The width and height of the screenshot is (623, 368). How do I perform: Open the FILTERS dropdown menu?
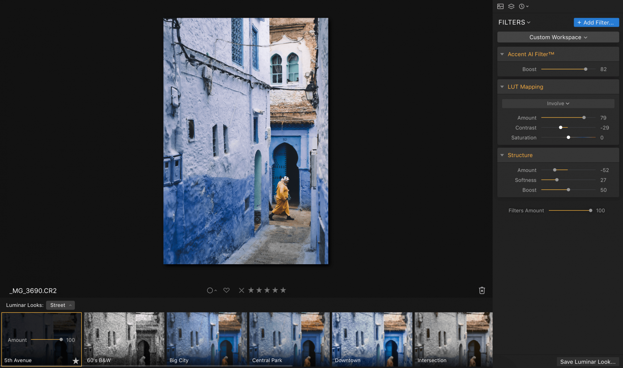tap(514, 22)
